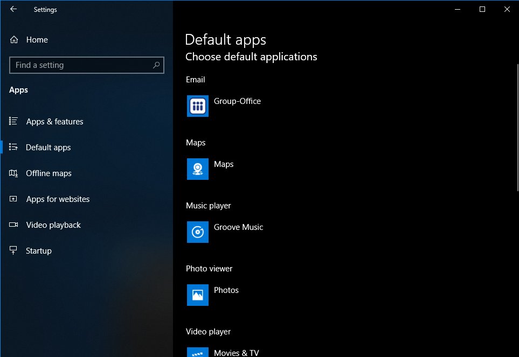Change the Groove Music default player
The image size is (519, 357).
[238, 227]
